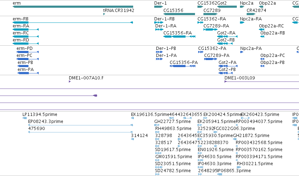
Task: Click the EK260423.5prime EST label
Action: (x=260, y=115)
